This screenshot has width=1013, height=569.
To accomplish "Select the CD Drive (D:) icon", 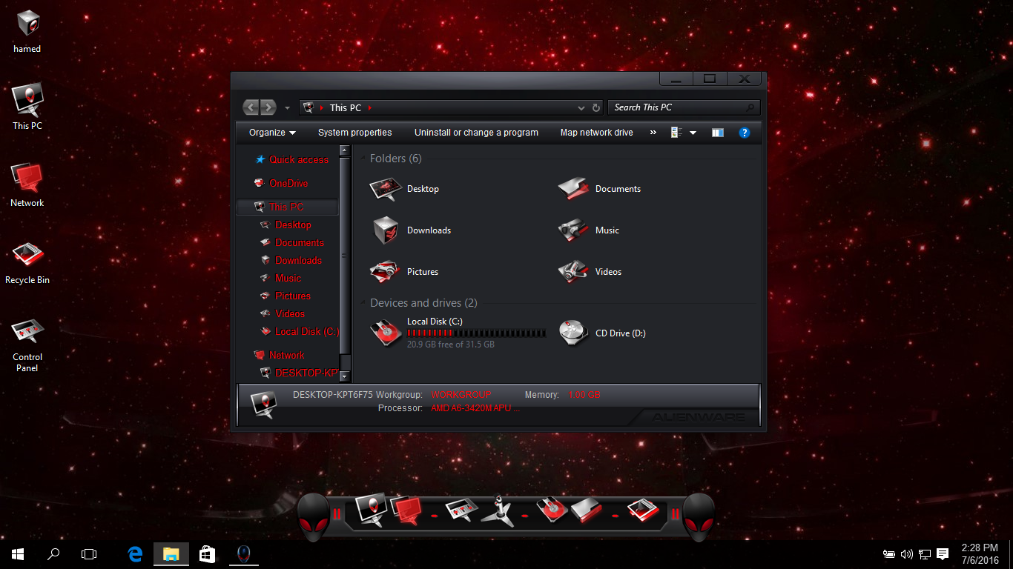I will [574, 333].
